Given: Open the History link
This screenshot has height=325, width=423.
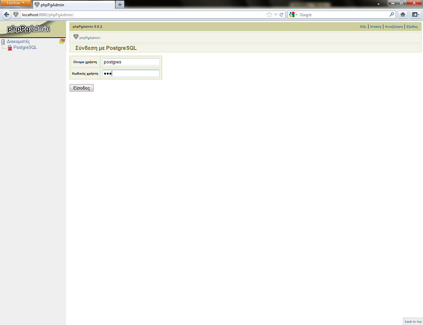Looking at the screenshot, I should point(376,27).
